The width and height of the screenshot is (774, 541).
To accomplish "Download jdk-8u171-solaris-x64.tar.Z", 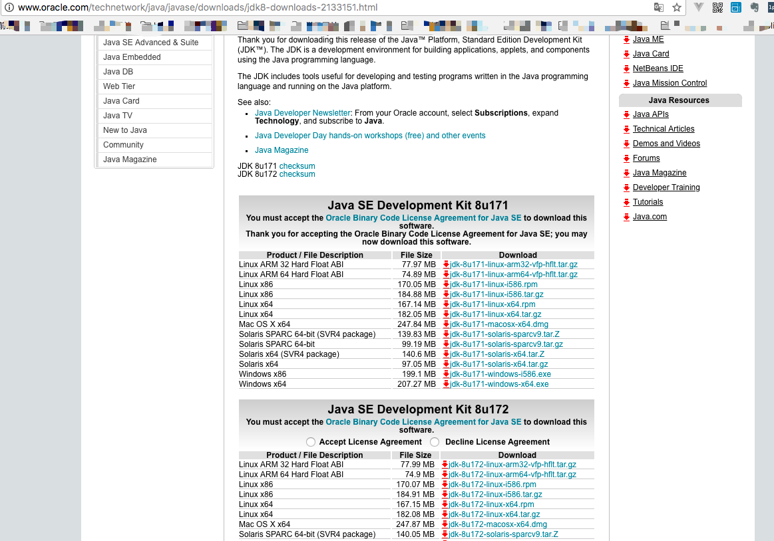I will (x=497, y=354).
